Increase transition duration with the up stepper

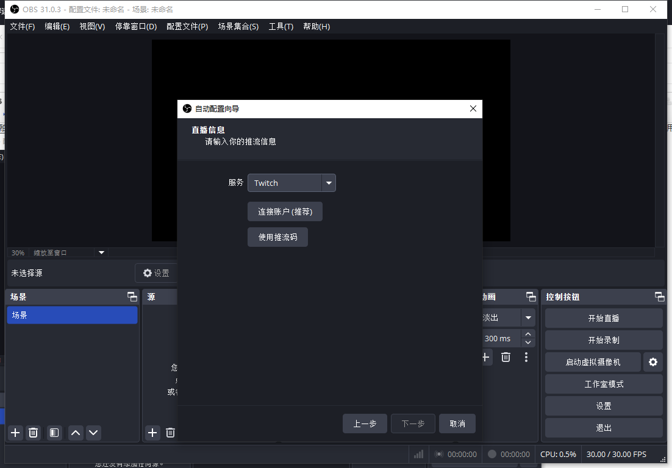[x=528, y=334]
